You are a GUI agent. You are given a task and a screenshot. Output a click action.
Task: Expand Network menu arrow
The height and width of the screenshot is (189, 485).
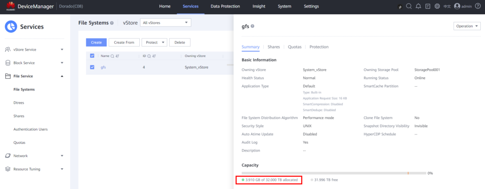[x=62, y=156]
